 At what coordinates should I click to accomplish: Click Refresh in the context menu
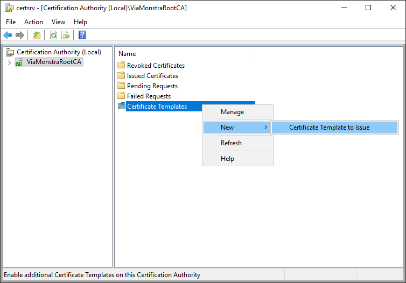[x=231, y=143]
